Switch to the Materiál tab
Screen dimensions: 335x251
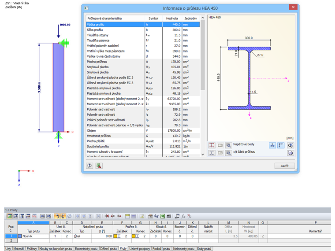tap(19, 249)
